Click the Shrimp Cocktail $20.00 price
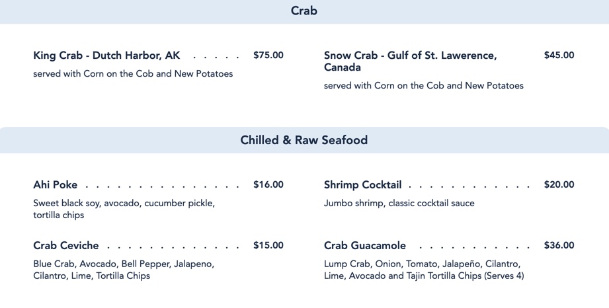This screenshot has width=609, height=308. pos(559,185)
